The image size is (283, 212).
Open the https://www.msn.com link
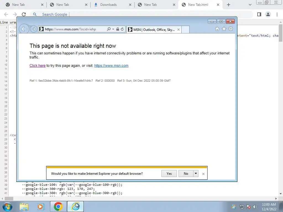click(x=111, y=66)
